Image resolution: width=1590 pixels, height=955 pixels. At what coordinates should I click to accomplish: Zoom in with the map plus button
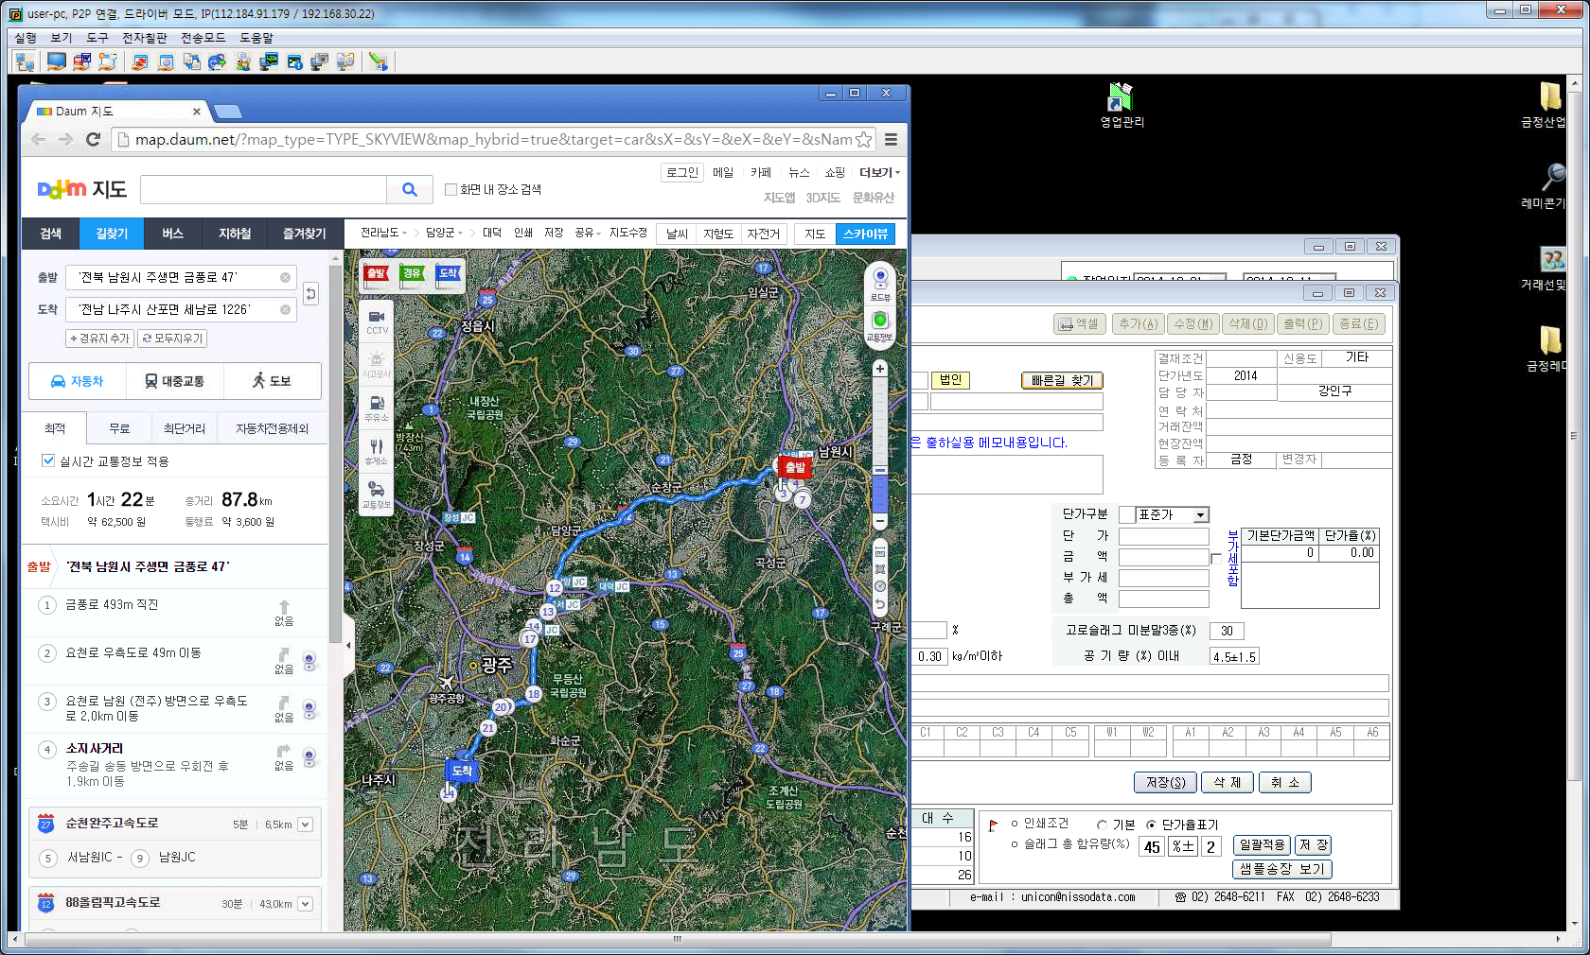click(x=880, y=369)
